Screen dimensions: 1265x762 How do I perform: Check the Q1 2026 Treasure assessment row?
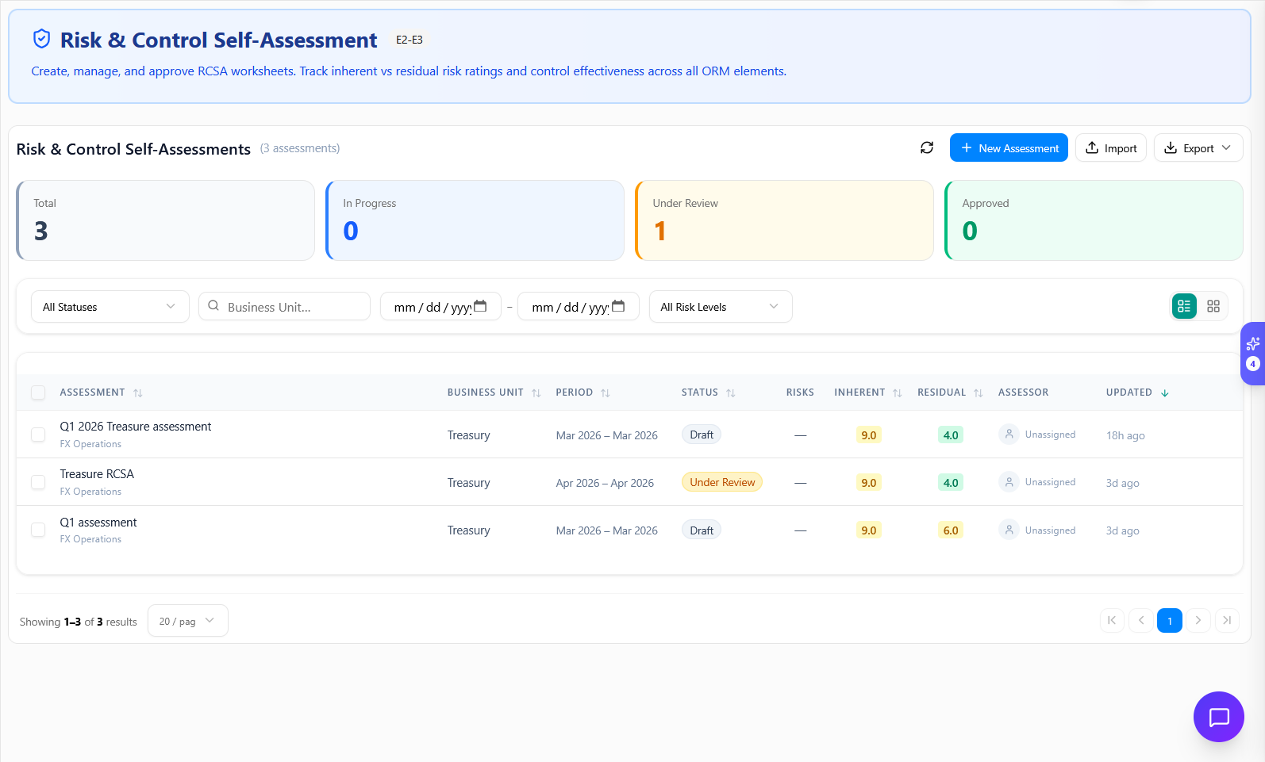[x=38, y=435]
